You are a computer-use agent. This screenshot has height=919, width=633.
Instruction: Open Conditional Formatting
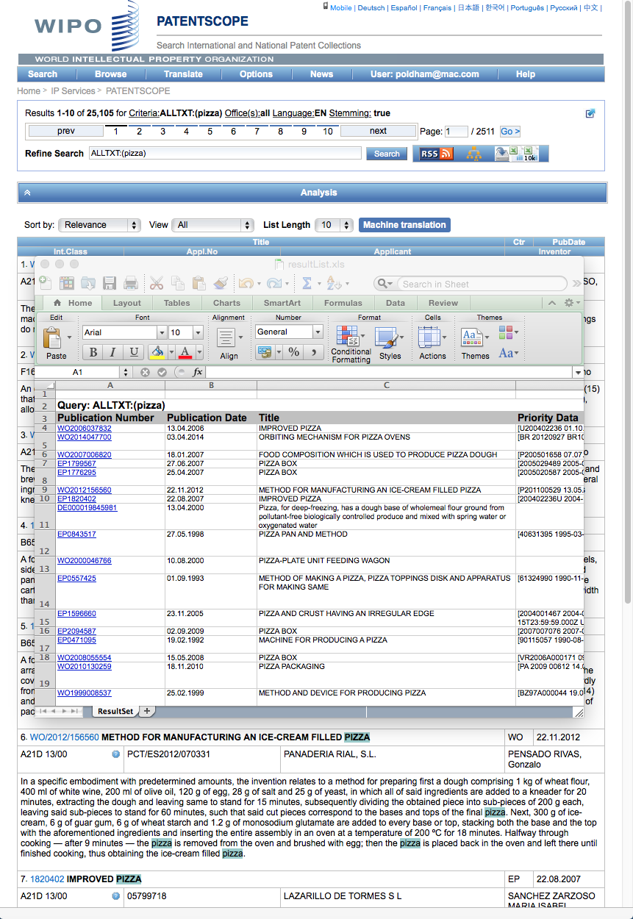point(351,344)
